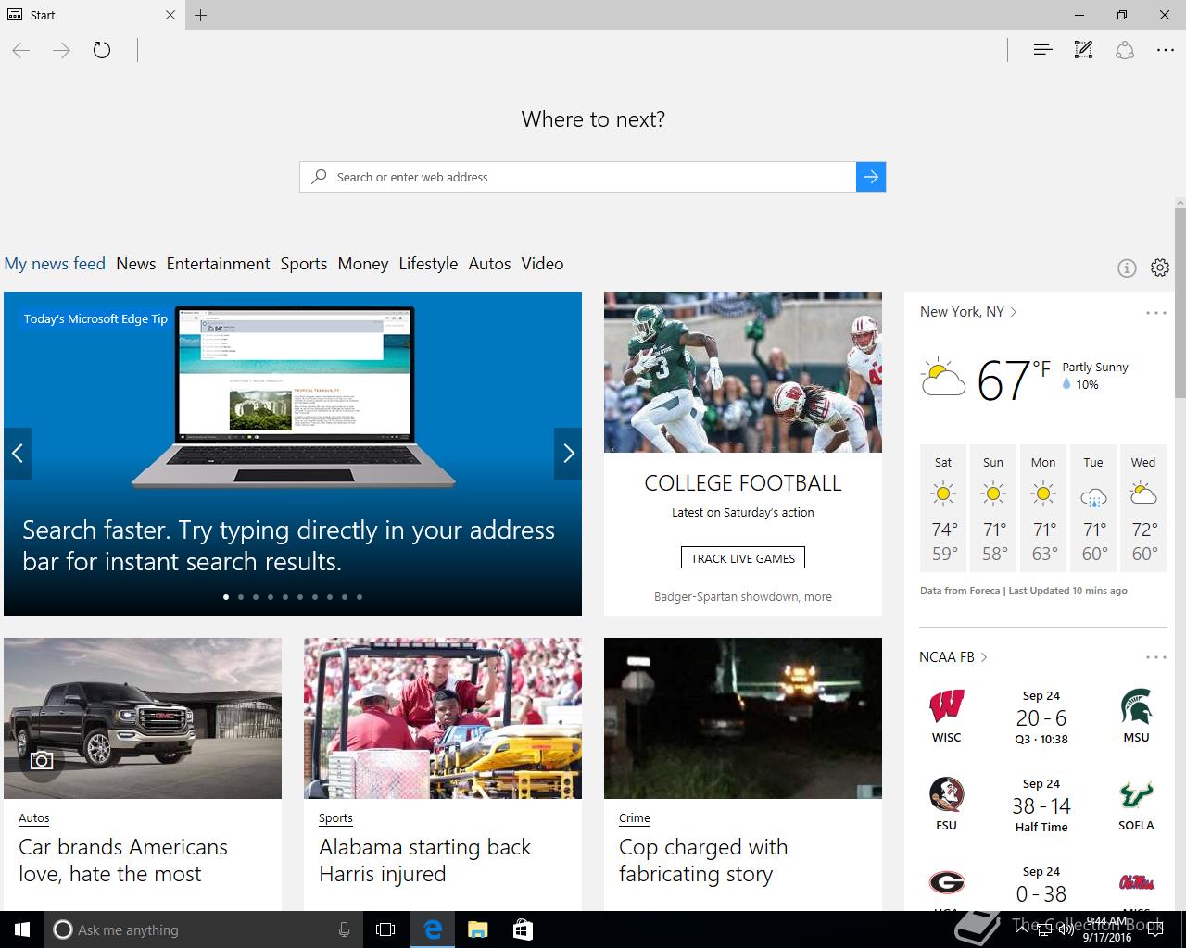The width and height of the screenshot is (1186, 948).
Task: Open Task View from the taskbar
Action: click(385, 929)
